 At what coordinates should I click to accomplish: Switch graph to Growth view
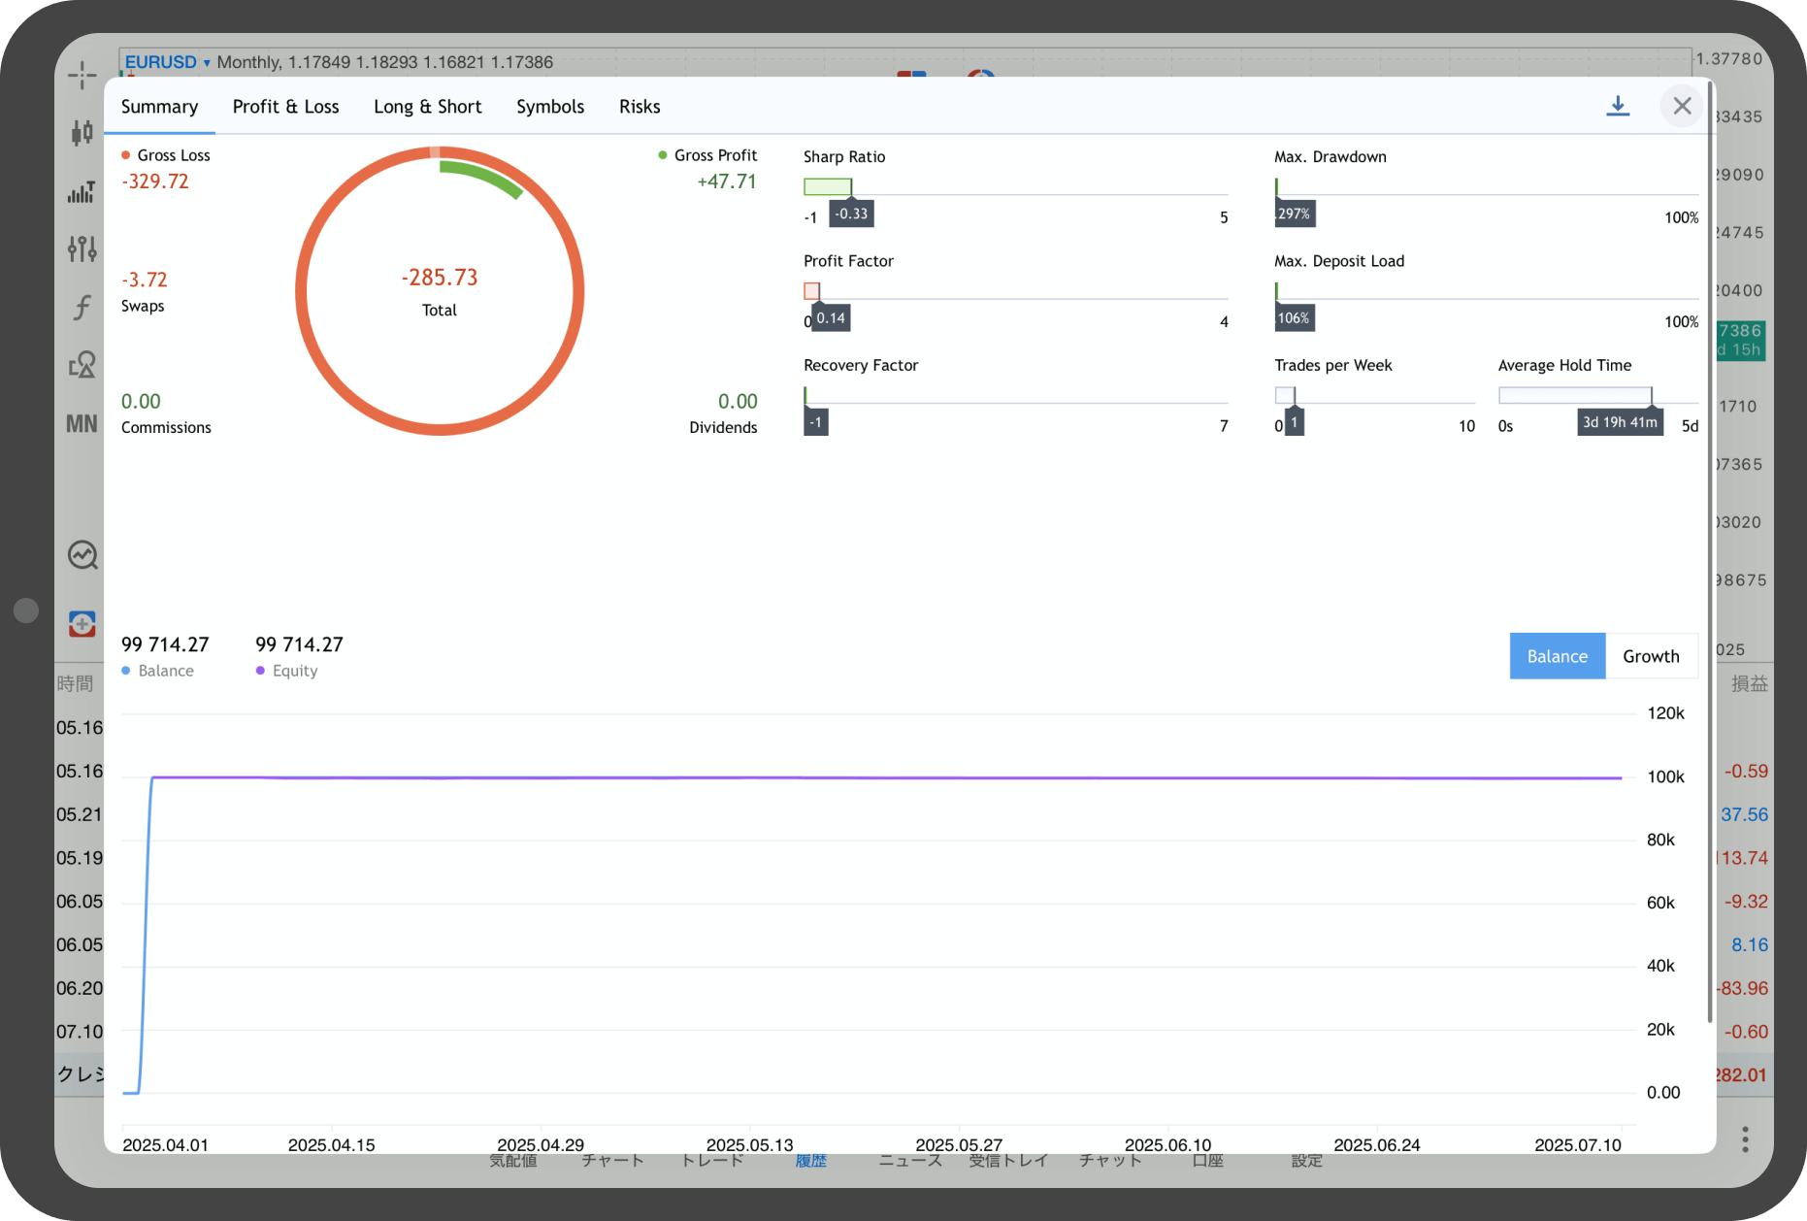[x=1651, y=656]
